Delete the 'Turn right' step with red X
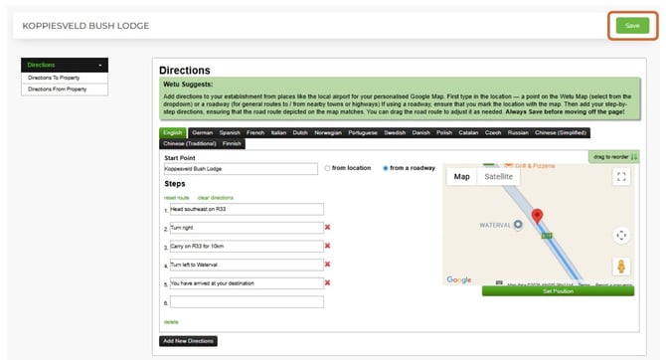666x360 pixels. [327, 227]
